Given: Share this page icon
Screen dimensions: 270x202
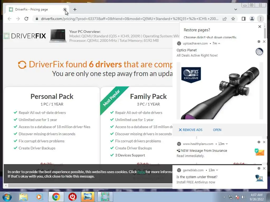Looking at the screenshot, I should [x=225, y=19].
